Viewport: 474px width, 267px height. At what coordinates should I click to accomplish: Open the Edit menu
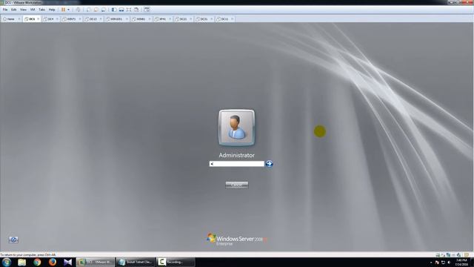pyautogui.click(x=13, y=10)
